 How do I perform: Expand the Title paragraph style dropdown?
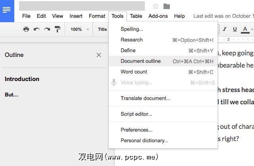tap(103, 29)
